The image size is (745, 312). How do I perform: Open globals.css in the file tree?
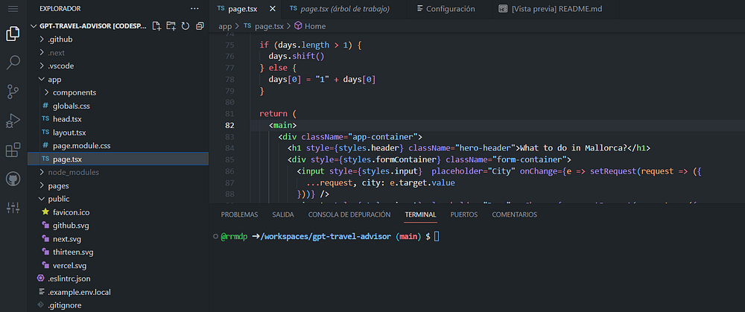click(71, 106)
